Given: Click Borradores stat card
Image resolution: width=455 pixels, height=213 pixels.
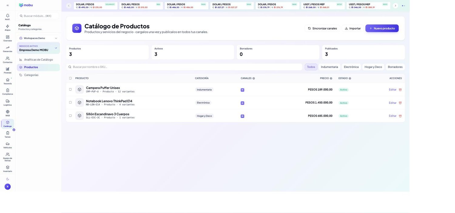Looking at the screenshot, I should coord(278,52).
